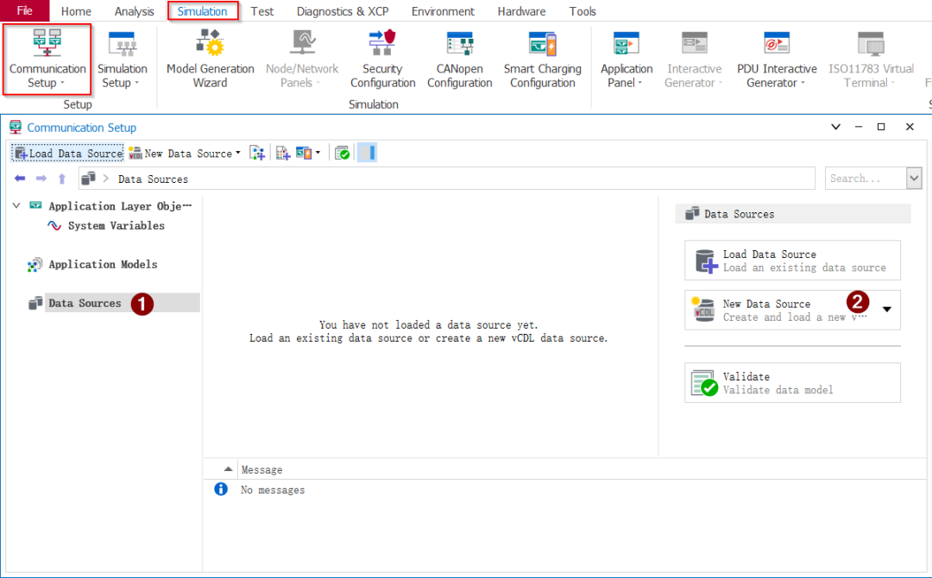Select Application Models in the tree

103,264
